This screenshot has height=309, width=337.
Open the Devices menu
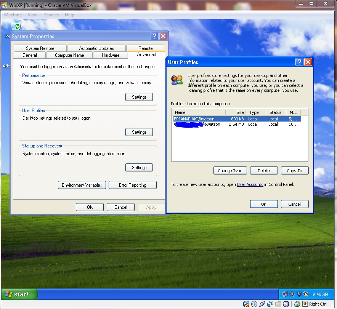click(x=51, y=14)
